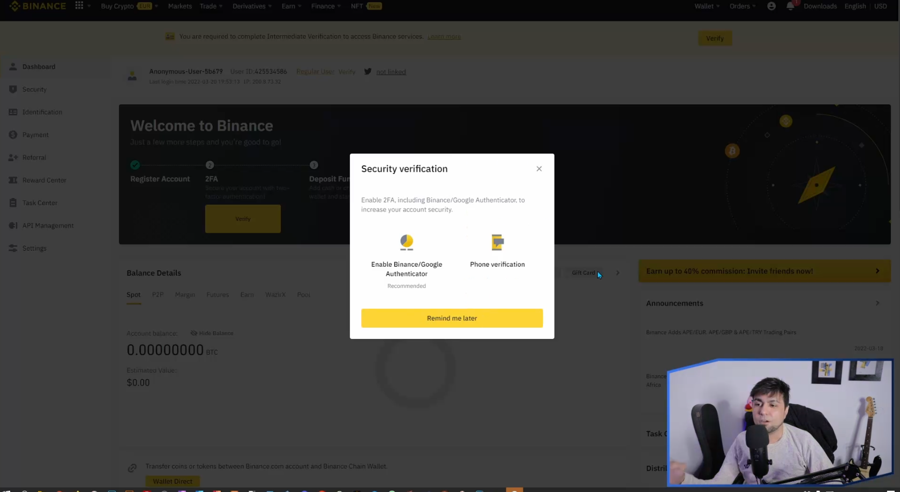
Task: Open the NFT section
Action: coord(366,6)
